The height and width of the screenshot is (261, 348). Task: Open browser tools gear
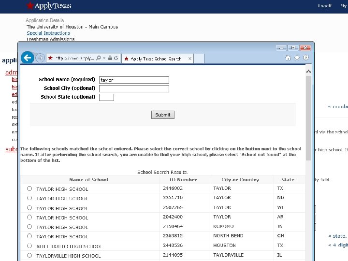306,58
